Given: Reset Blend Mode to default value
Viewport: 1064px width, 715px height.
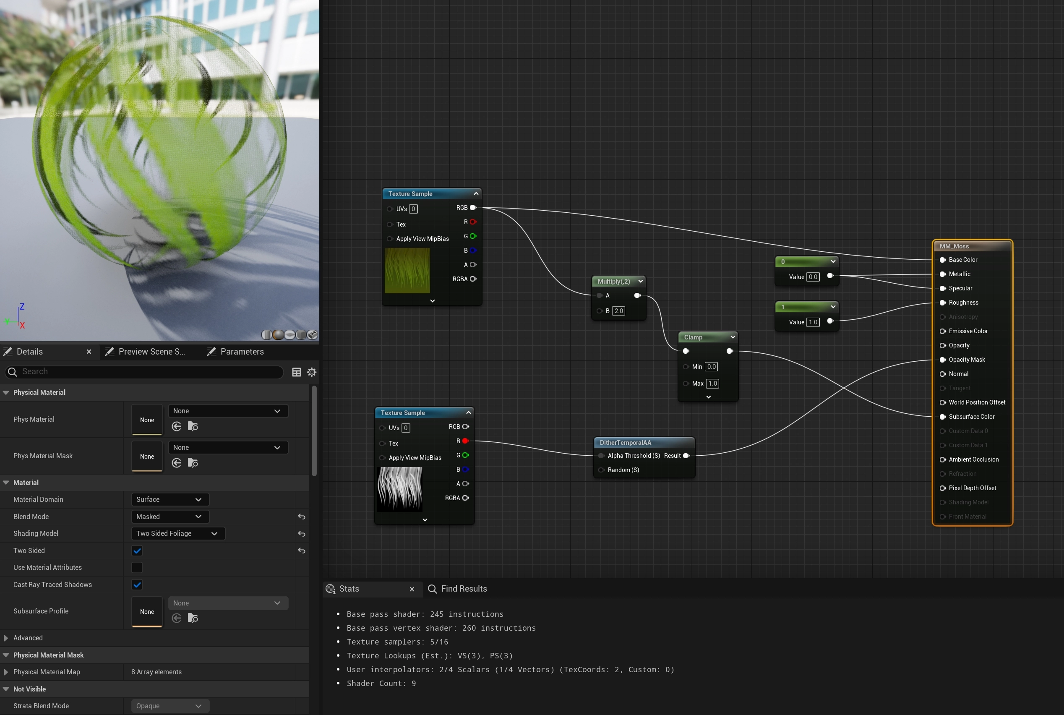Looking at the screenshot, I should click(x=301, y=517).
